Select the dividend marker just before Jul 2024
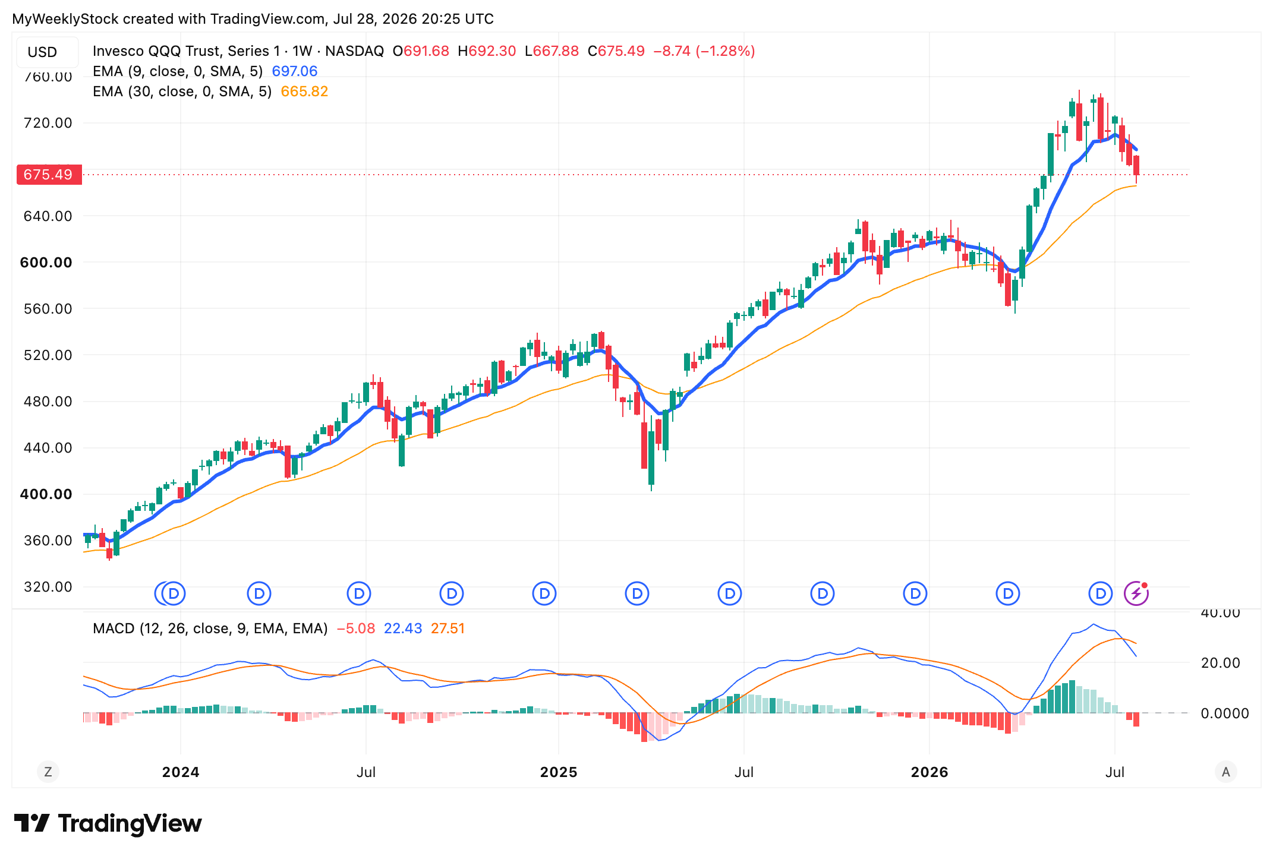This screenshot has width=1273, height=859. point(359,593)
